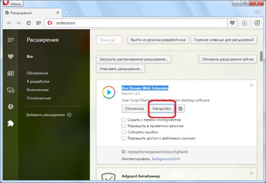Open synced tabs icon in sidebar
Image resolution: width=266 pixels, height=183 pixels.
pyautogui.click(x=10, y=90)
